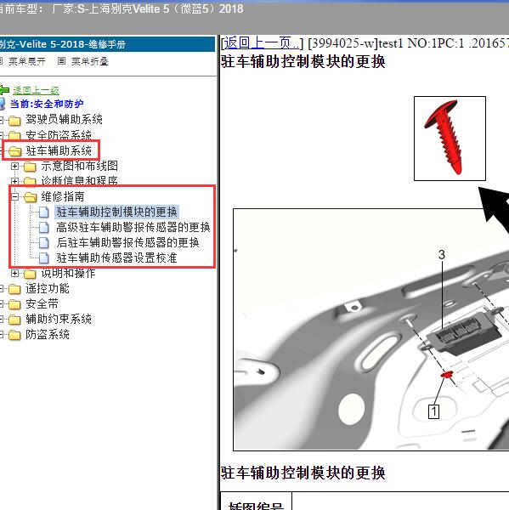Screen dimensions: 509x510
Task: Click the page title 驻车辅助控制模块的更换 at top
Action: click(303, 61)
